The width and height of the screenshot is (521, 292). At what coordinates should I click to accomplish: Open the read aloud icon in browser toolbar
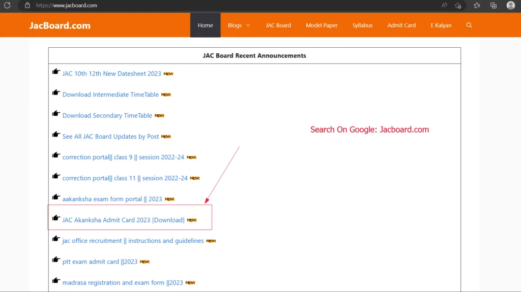point(444,6)
